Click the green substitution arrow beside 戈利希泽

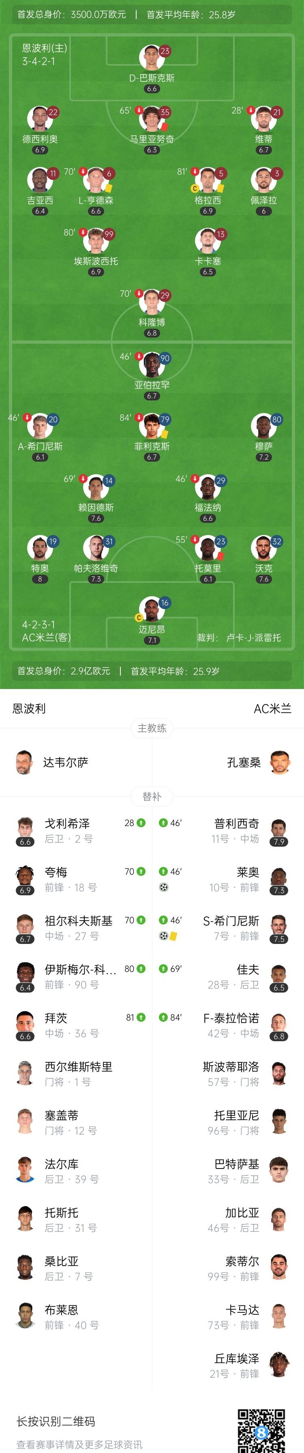click(x=141, y=823)
